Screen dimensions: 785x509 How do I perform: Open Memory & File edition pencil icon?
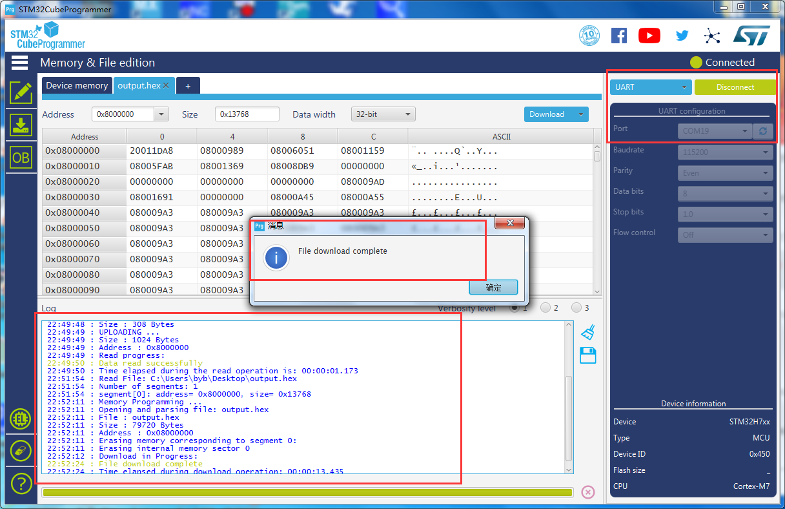[21, 92]
